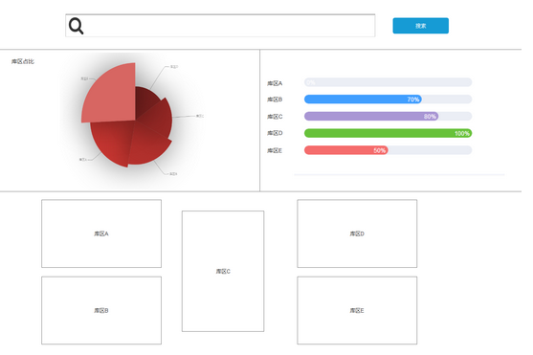Click the red 50% 库区E progress bar

click(388, 150)
